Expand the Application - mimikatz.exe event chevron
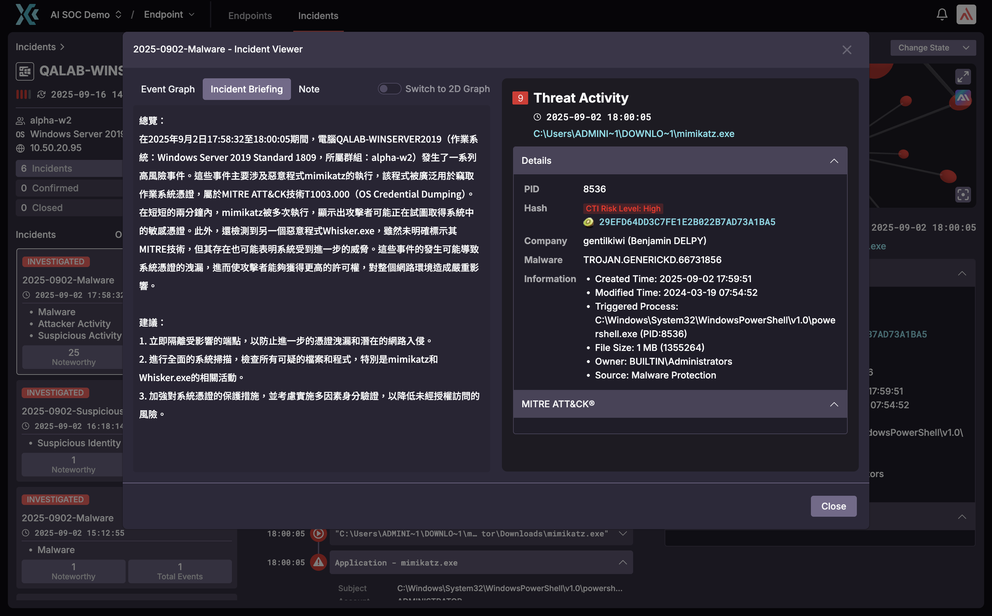Viewport: 992px width, 616px height. point(623,562)
